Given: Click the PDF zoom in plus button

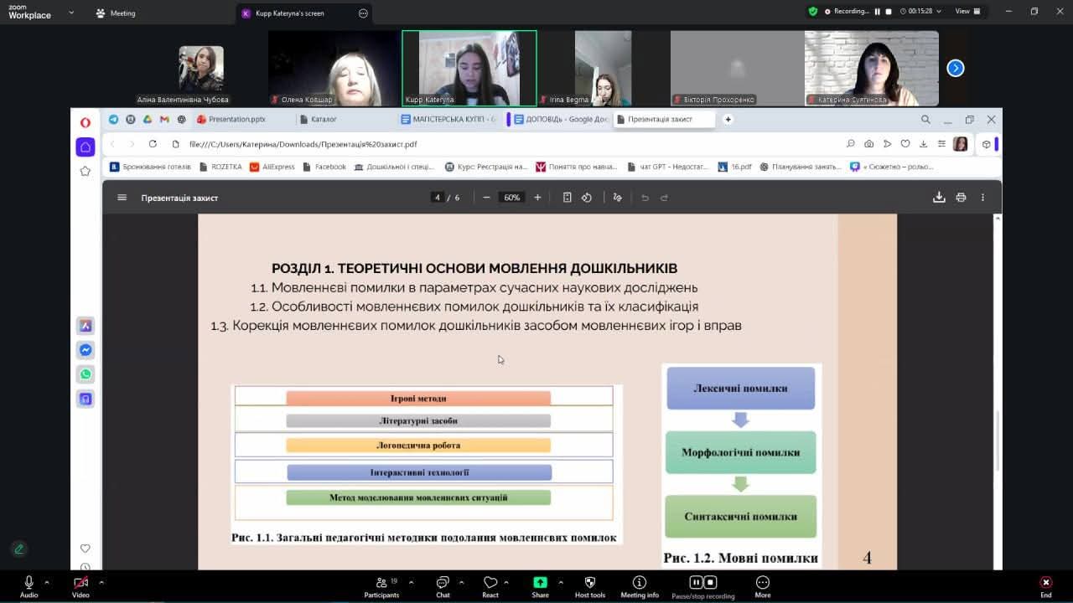Looking at the screenshot, I should 537,198.
